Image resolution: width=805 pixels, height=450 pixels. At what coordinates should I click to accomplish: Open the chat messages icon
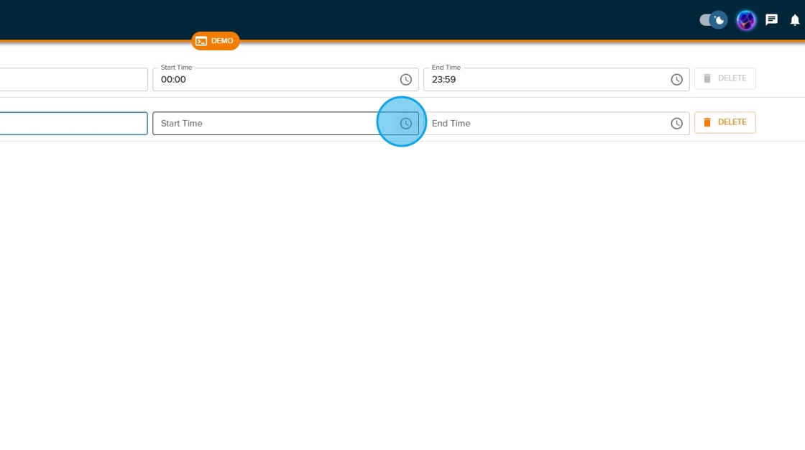(x=771, y=20)
